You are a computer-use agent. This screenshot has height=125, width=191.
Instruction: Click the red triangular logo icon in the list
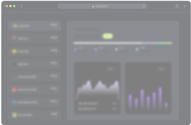click(14, 39)
